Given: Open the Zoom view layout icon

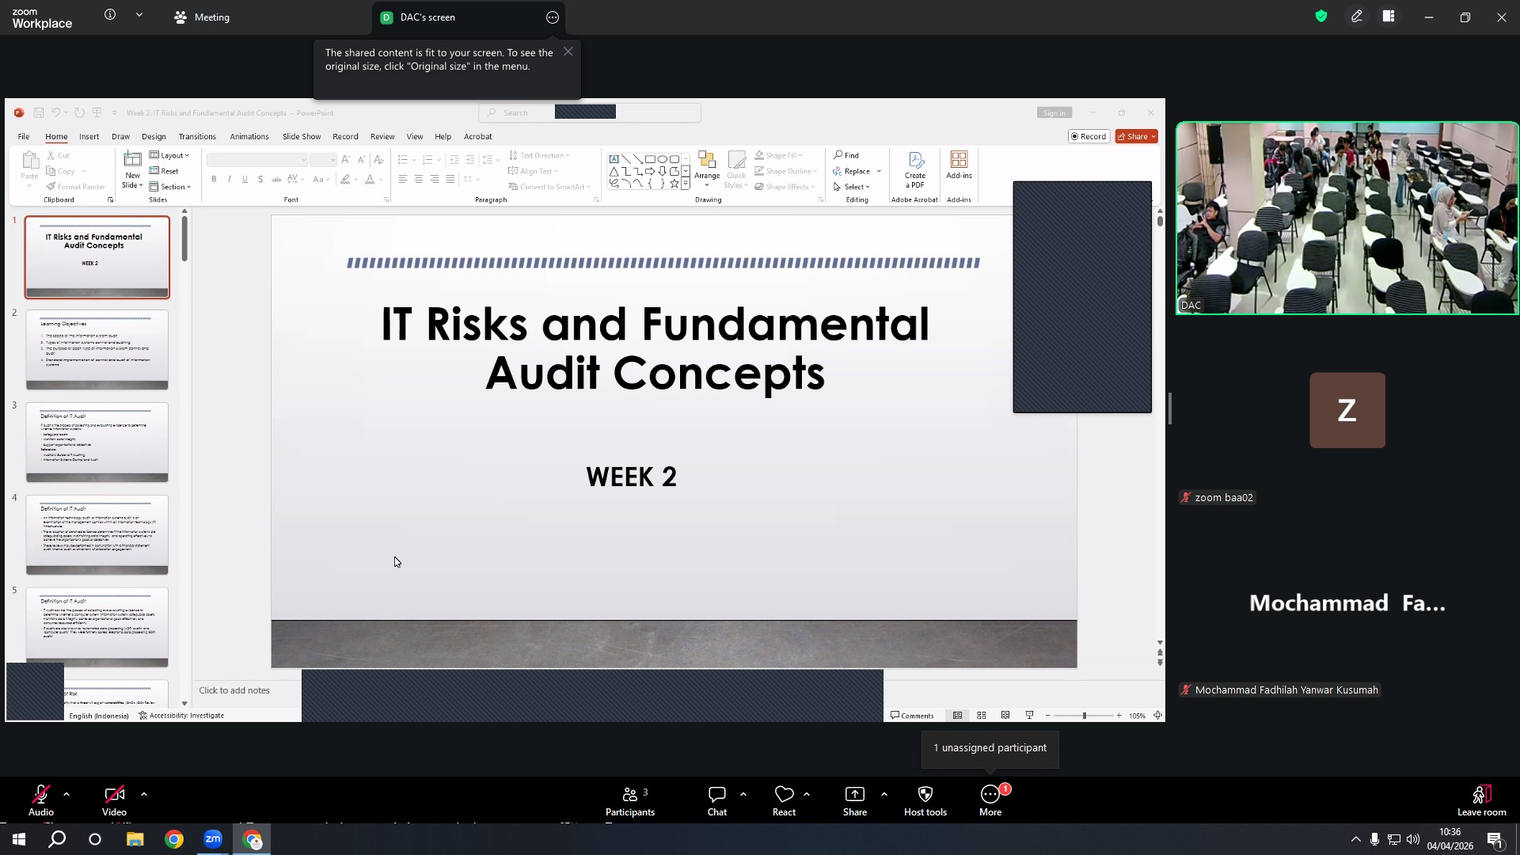Looking at the screenshot, I should 1389,16.
